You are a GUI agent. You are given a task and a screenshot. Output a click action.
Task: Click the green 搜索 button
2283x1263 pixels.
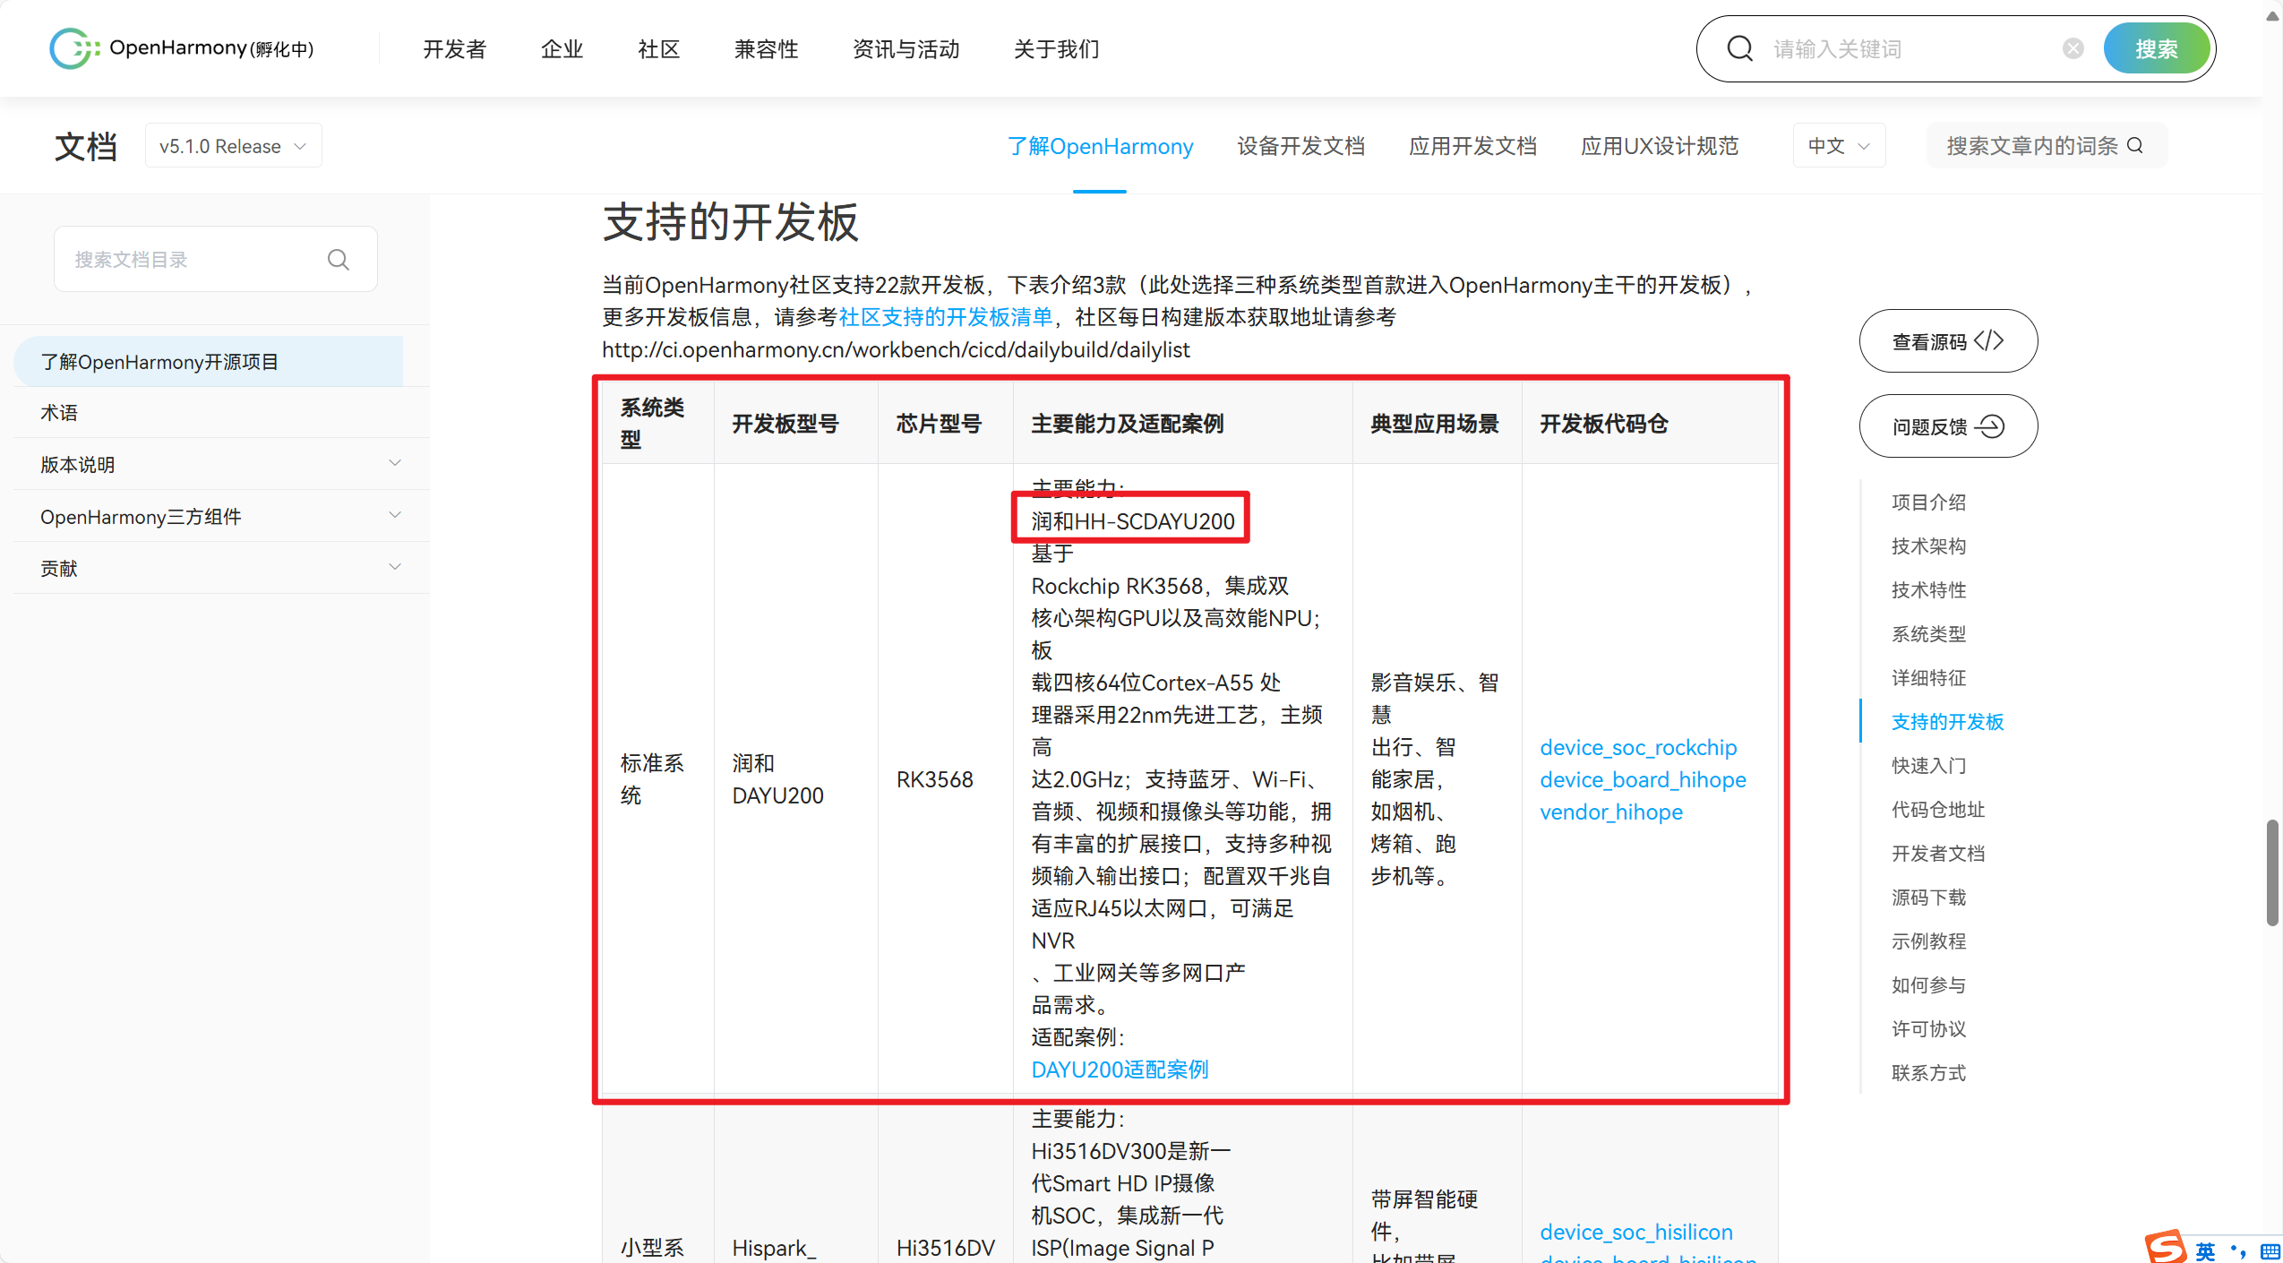pos(2157,48)
